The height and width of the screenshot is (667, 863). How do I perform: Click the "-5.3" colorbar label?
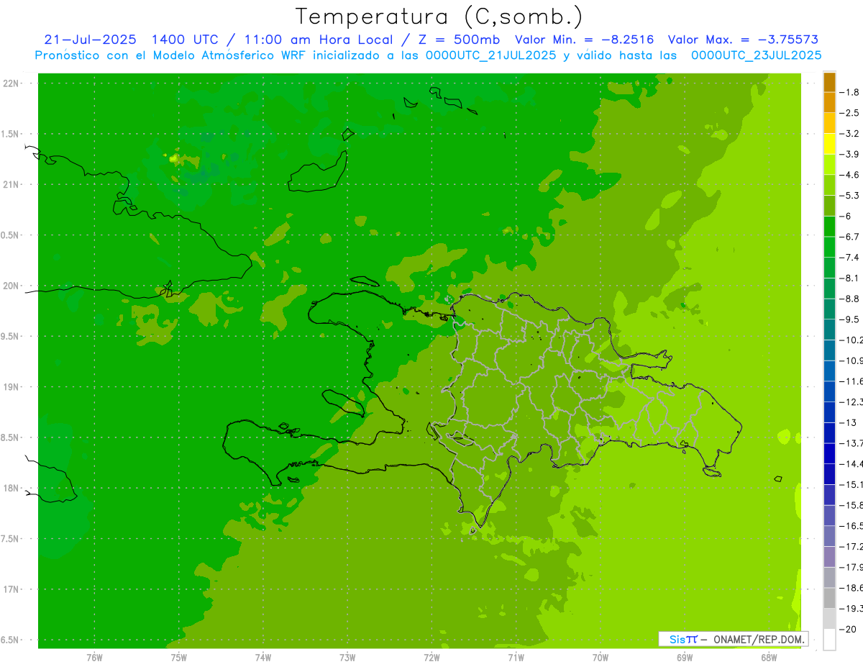(x=849, y=195)
